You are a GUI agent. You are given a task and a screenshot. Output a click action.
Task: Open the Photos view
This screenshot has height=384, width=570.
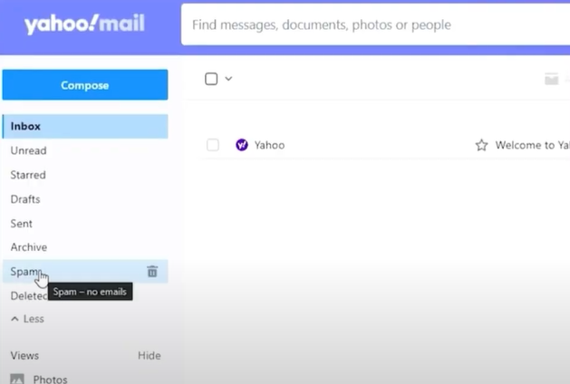(50, 379)
